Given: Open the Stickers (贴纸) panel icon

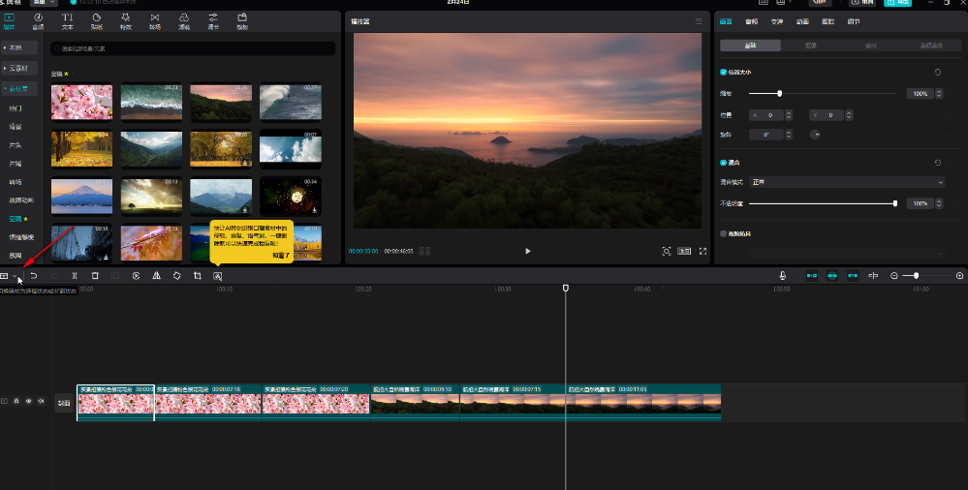Looking at the screenshot, I should (x=96, y=20).
